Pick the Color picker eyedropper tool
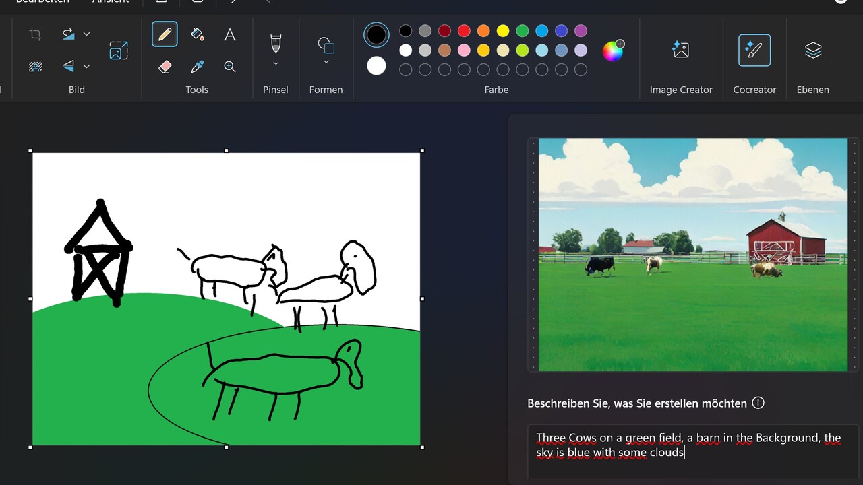 pyautogui.click(x=197, y=67)
